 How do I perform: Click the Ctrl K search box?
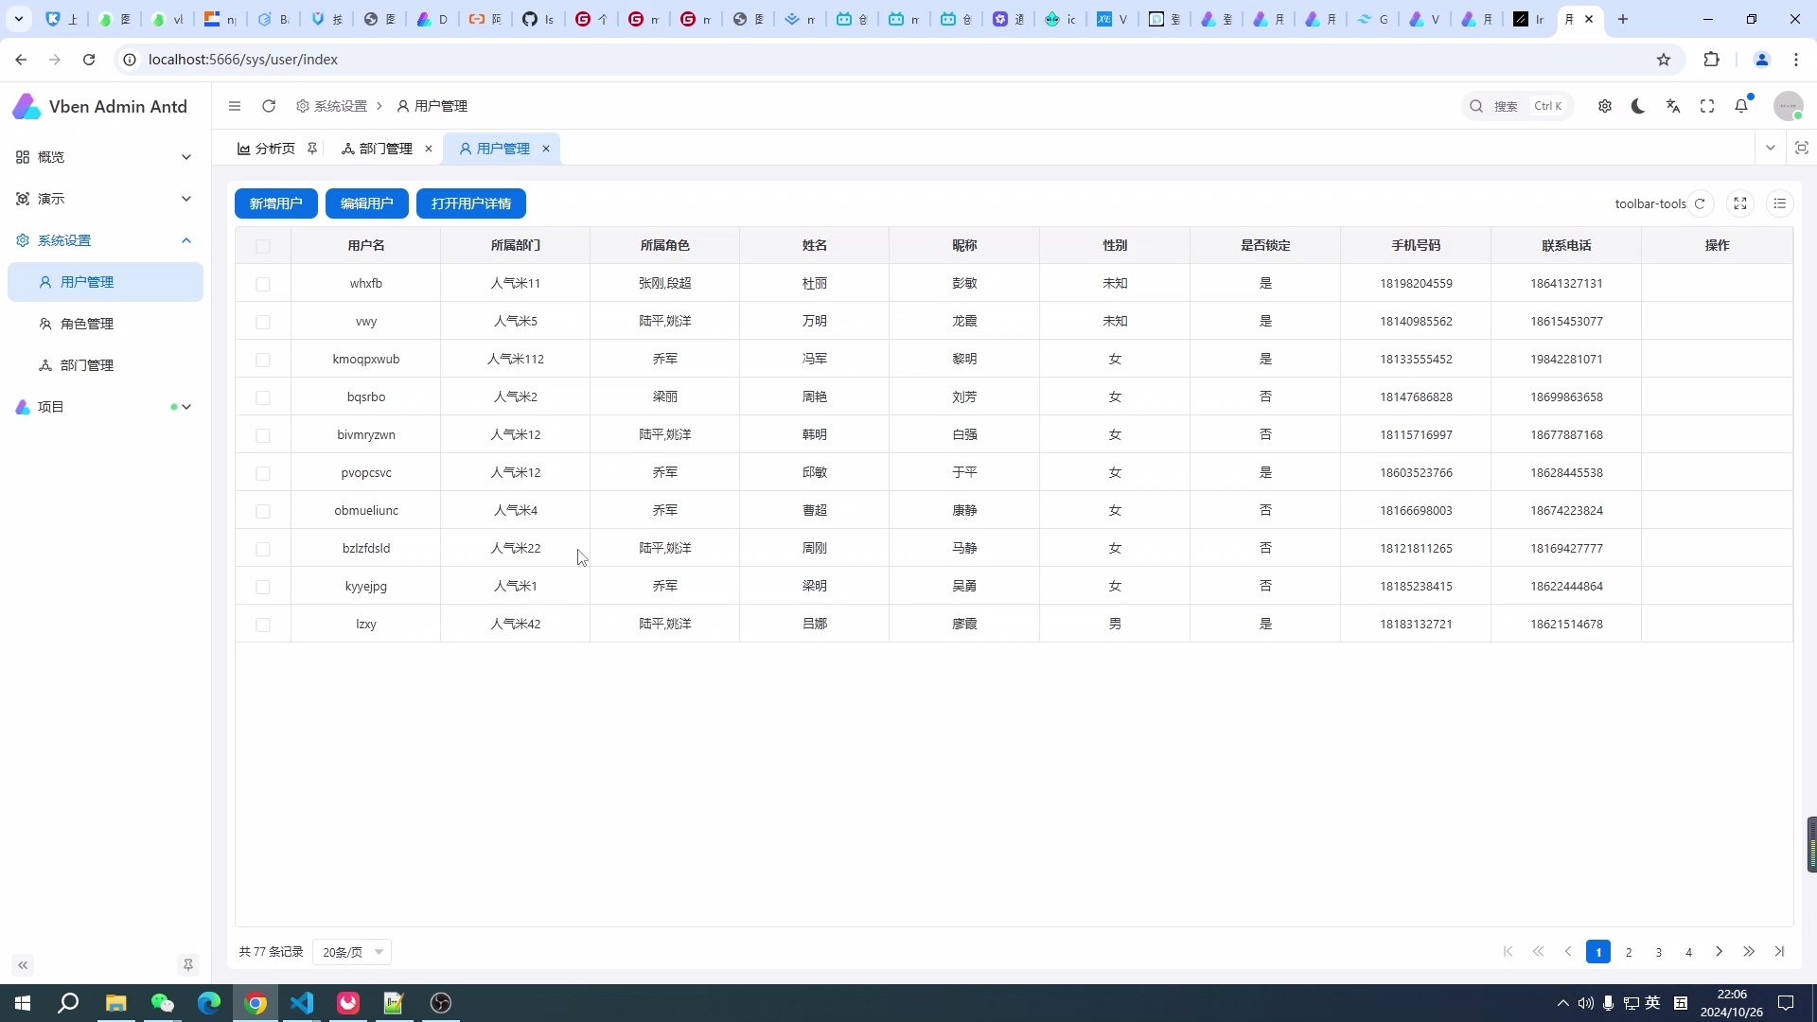[x=1514, y=106]
